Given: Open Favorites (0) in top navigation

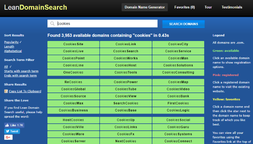Looking at the screenshot, I should coord(184,7).
